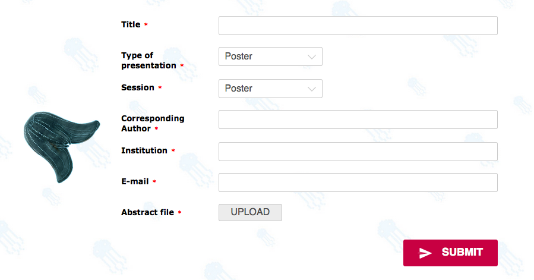Focus the Corresponding Author field
This screenshot has height=280, width=534.
click(358, 119)
